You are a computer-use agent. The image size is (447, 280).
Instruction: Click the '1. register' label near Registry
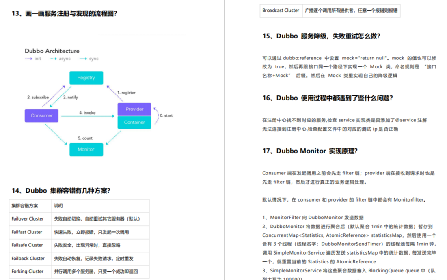(126, 93)
